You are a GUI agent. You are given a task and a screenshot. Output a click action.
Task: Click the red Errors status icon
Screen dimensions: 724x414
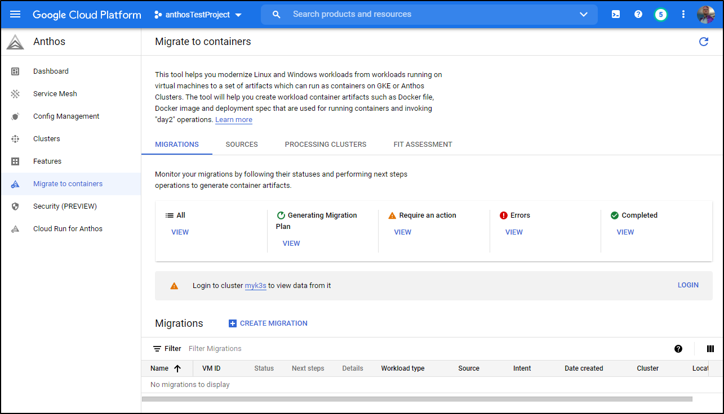click(504, 215)
